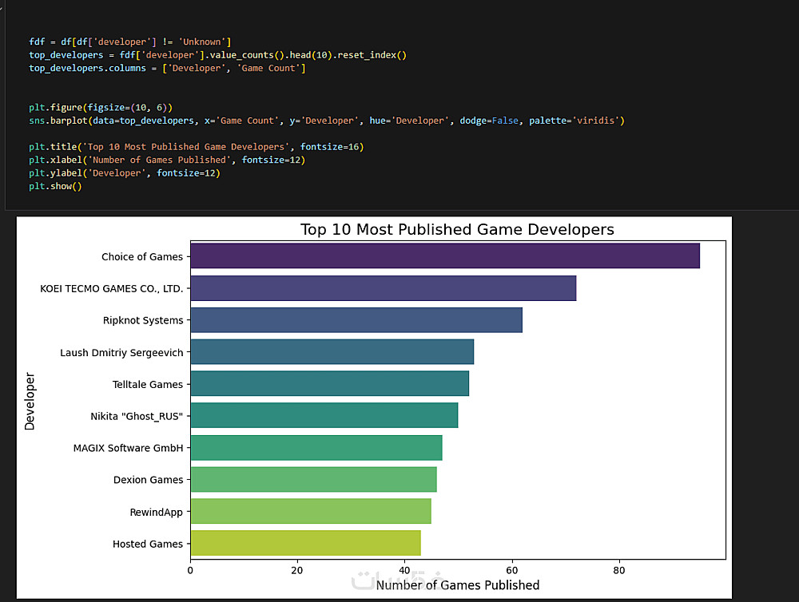Viewport: 799px width, 602px height.
Task: Click the light green RewindApp bar
Action: [x=311, y=511]
